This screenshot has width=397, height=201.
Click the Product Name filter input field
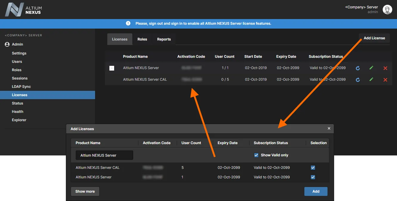click(104, 155)
